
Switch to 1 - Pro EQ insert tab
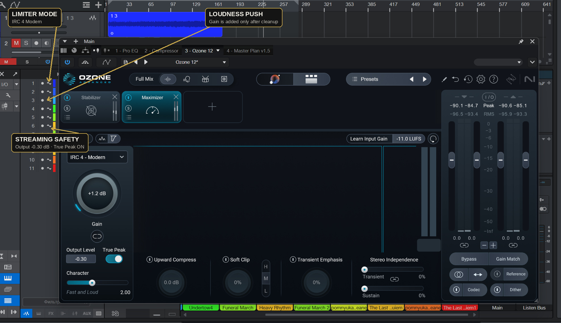[127, 51]
